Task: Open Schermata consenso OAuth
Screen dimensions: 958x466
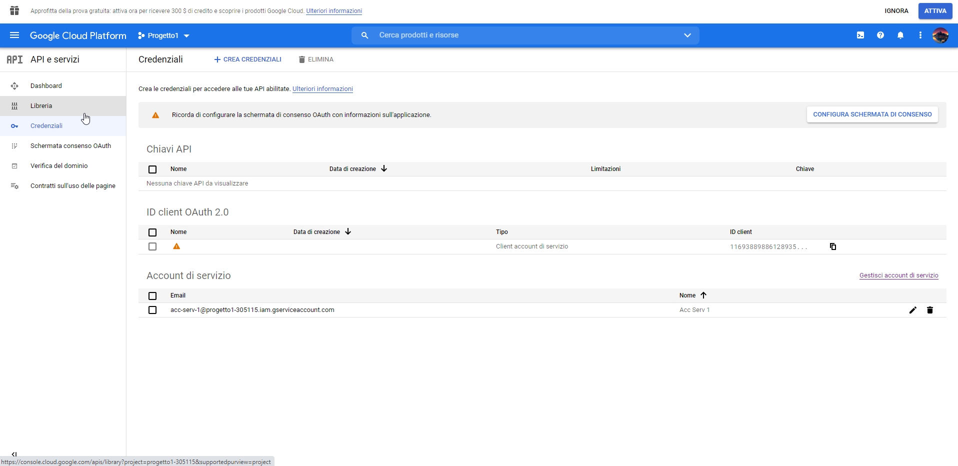Action: coord(63,146)
